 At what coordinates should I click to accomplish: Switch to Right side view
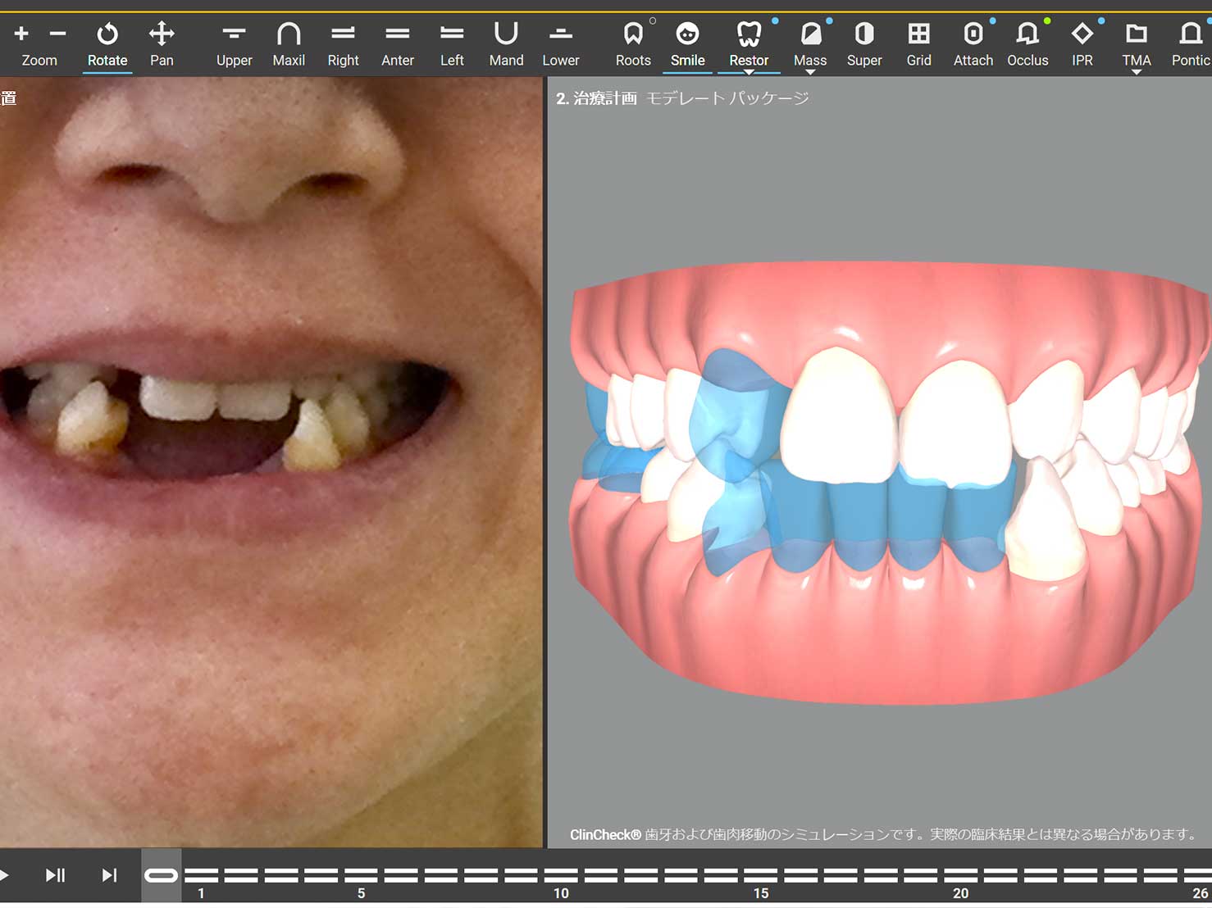click(343, 44)
